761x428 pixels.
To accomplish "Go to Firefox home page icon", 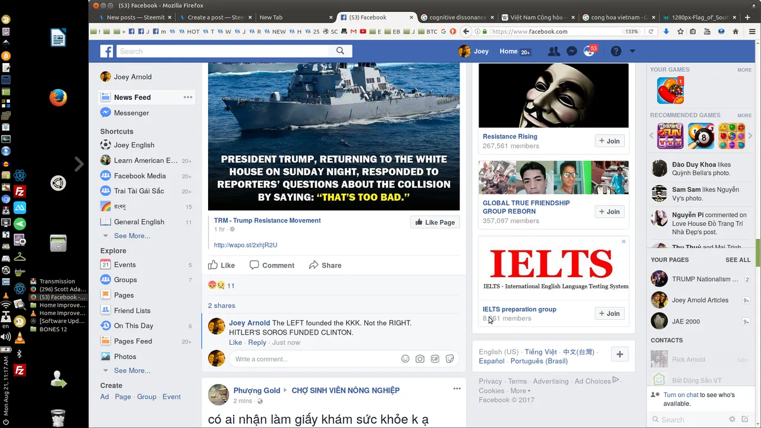I will tap(735, 32).
